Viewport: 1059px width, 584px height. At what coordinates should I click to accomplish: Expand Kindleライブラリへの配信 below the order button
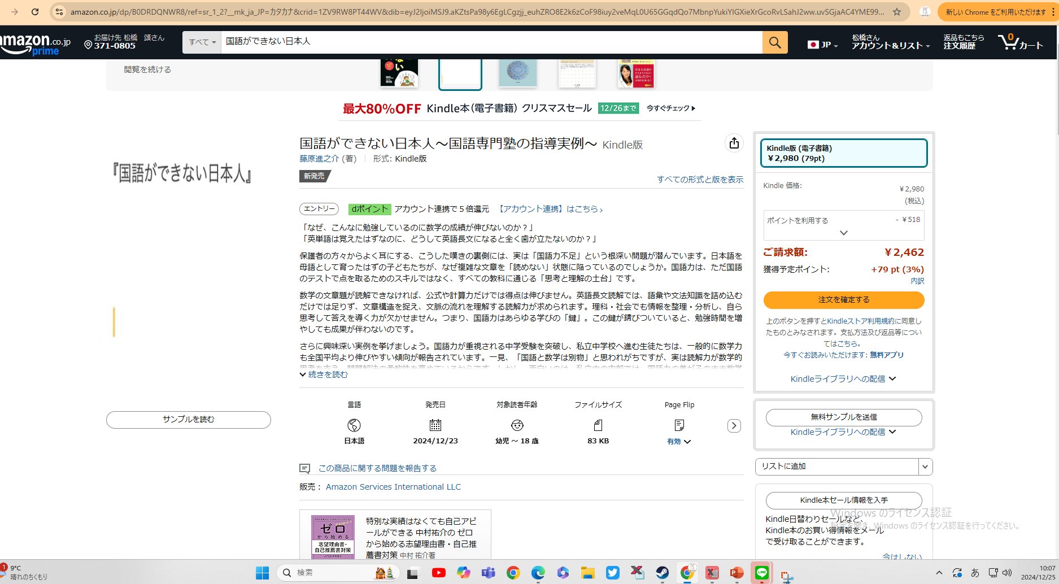pos(843,379)
